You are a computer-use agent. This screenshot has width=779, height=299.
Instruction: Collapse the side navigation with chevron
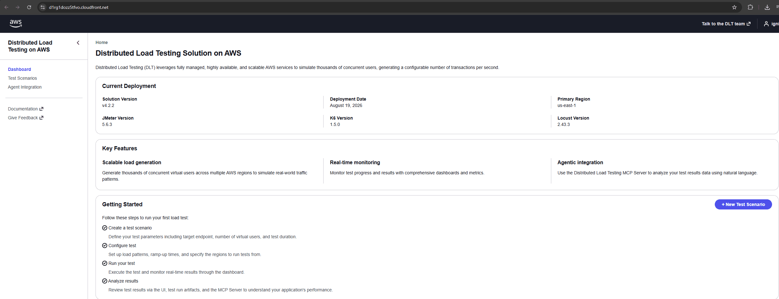pos(78,43)
